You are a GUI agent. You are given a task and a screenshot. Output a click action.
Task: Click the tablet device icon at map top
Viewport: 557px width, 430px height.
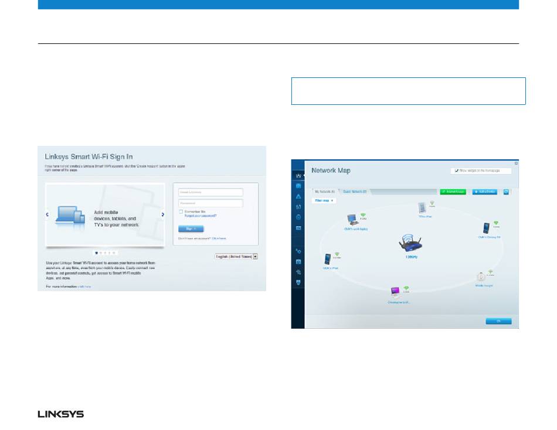click(x=422, y=208)
